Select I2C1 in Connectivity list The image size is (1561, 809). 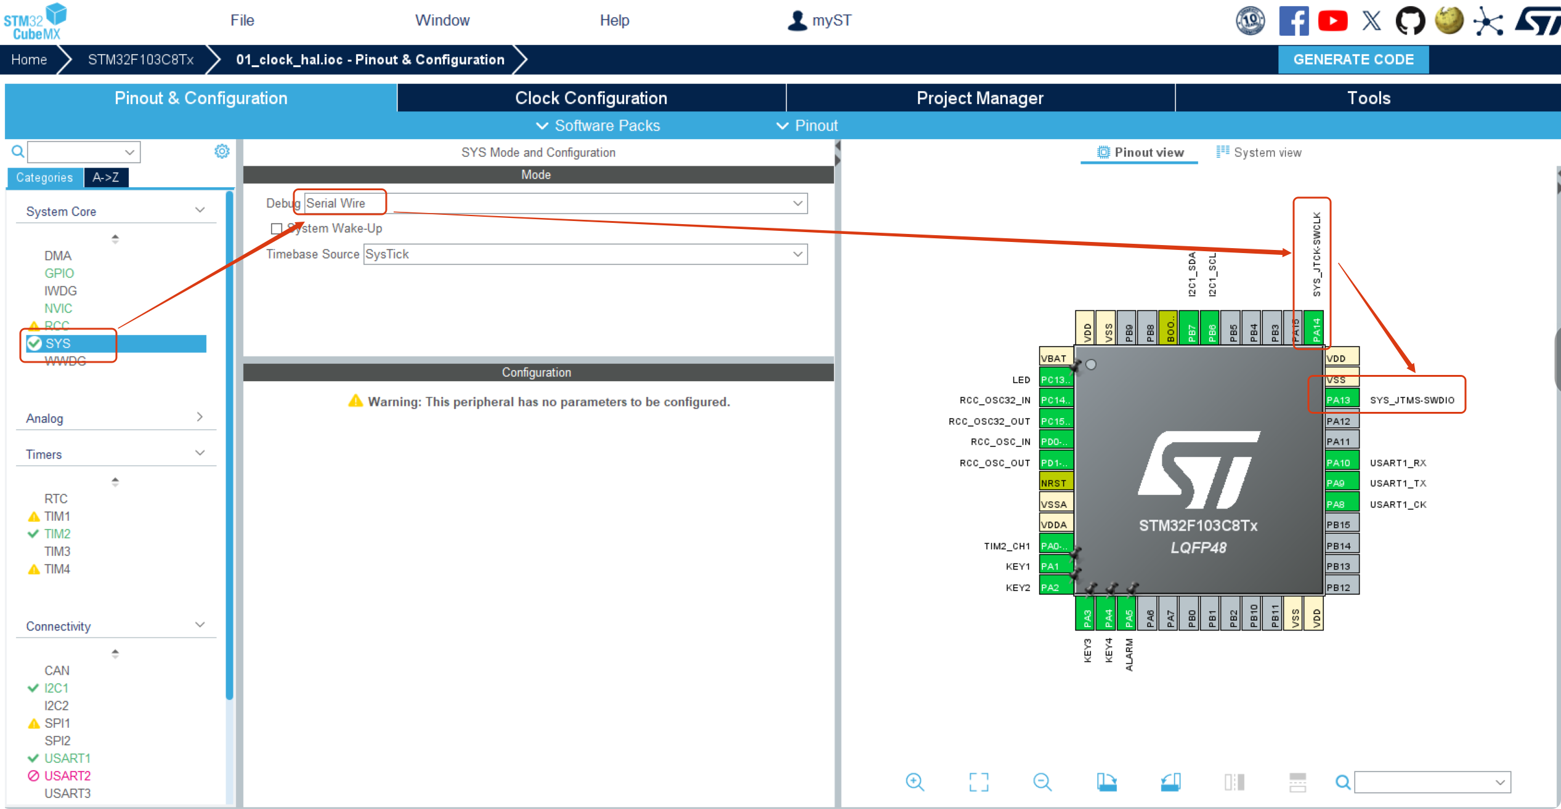(56, 688)
